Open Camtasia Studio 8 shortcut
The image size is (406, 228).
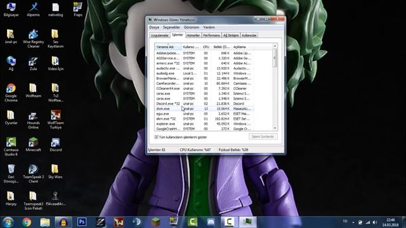coord(11,147)
